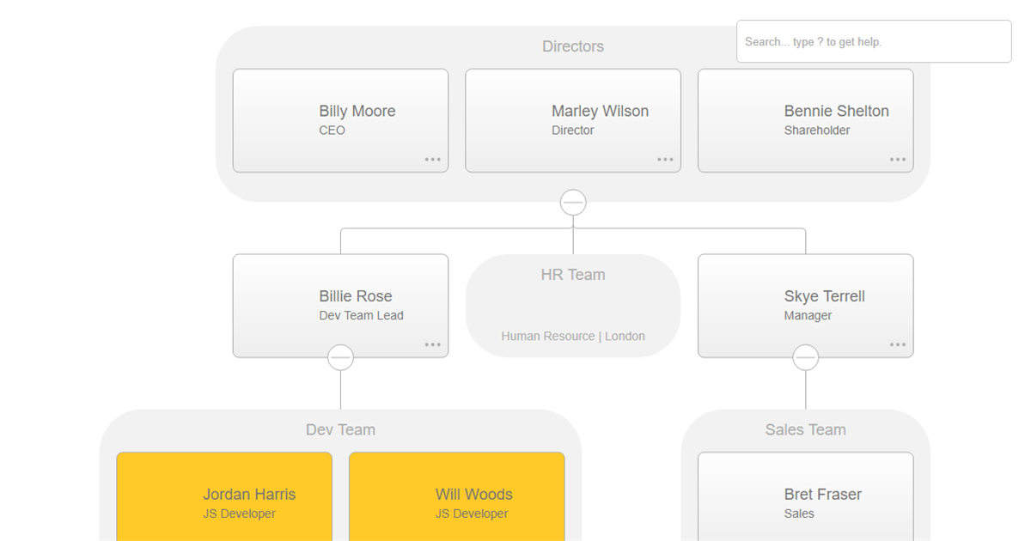Open the three-dot menu on Billie Rose card

click(432, 345)
